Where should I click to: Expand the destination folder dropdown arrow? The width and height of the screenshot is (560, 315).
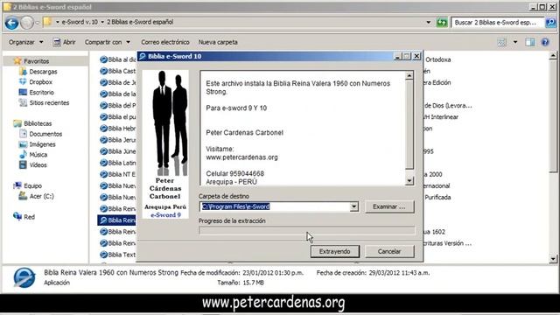353,206
